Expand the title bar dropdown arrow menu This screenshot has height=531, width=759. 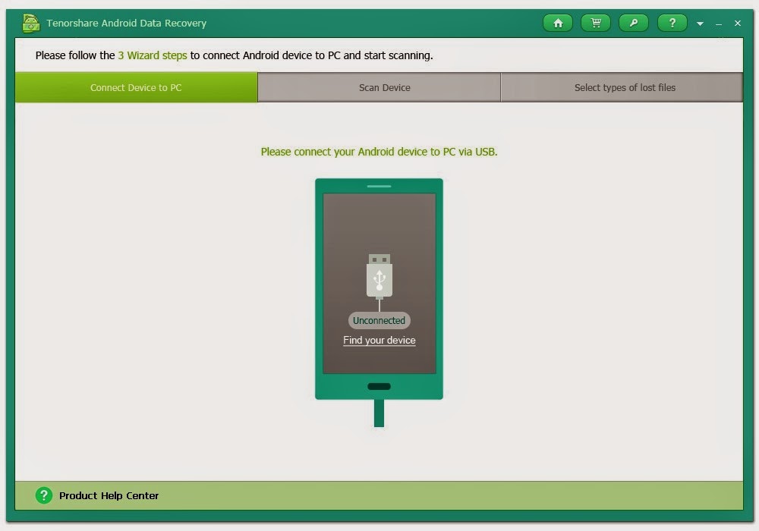[x=700, y=24]
